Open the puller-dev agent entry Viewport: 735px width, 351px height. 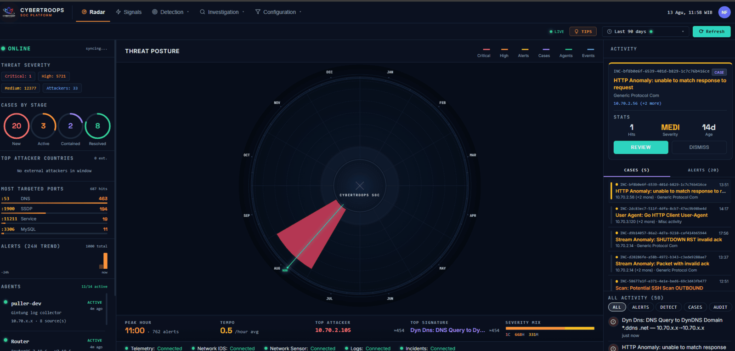pyautogui.click(x=54, y=312)
